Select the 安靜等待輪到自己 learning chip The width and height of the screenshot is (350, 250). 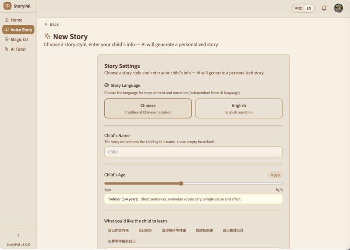pos(122,241)
